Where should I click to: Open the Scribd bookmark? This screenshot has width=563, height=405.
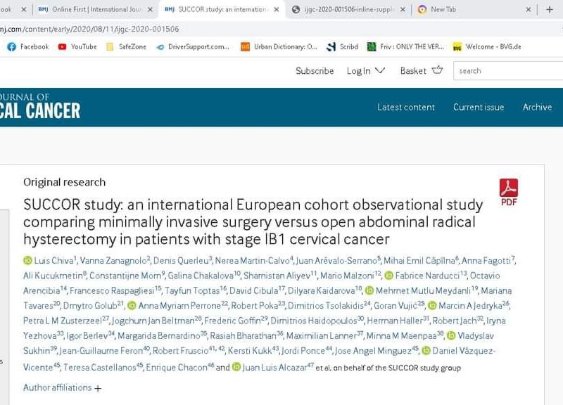[x=342, y=47]
